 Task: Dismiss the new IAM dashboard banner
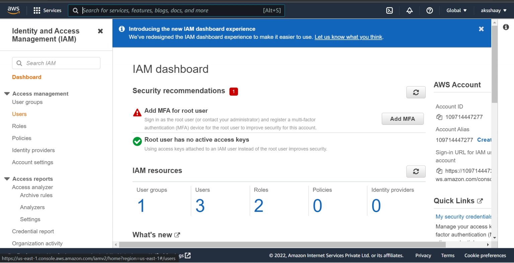click(481, 29)
